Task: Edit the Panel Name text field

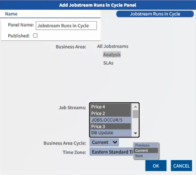Action: [66, 25]
